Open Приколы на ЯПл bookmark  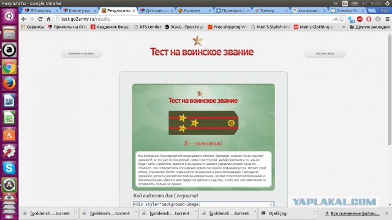tap(67, 27)
